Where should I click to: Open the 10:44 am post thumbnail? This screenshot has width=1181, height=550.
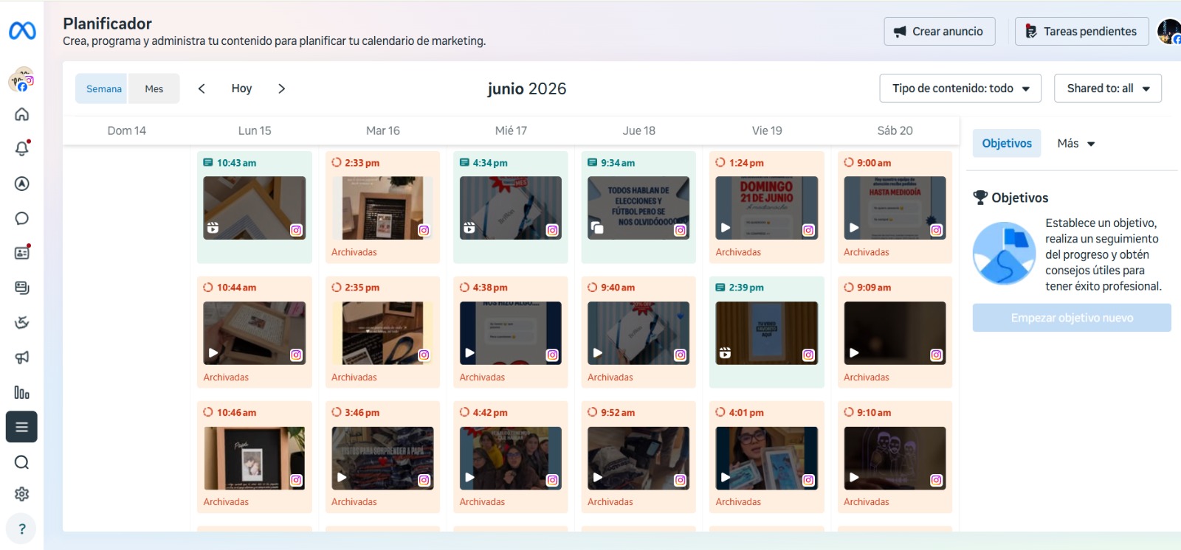[255, 333]
